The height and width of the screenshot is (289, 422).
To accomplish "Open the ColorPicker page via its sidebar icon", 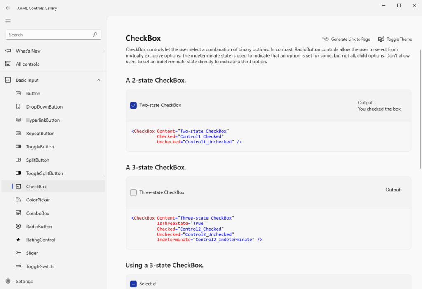I will click(x=19, y=200).
